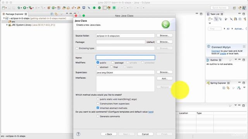Click the New Java Package toolbar icon
The image size is (248, 139).
[49, 8]
